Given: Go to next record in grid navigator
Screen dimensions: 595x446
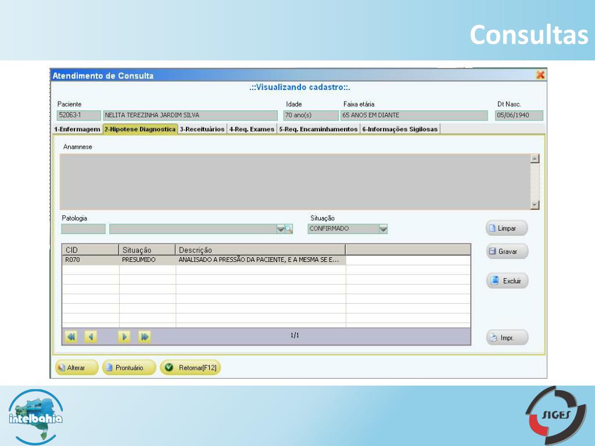Looking at the screenshot, I should coord(124,336).
